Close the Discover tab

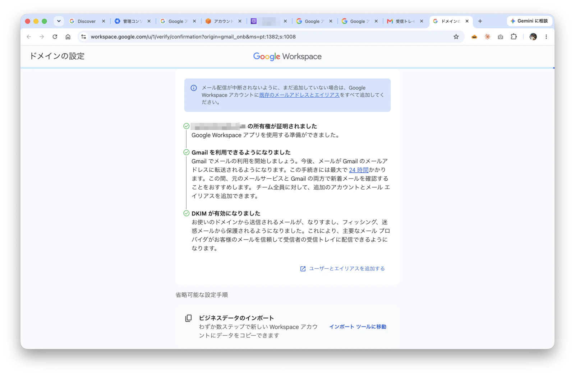tap(103, 21)
